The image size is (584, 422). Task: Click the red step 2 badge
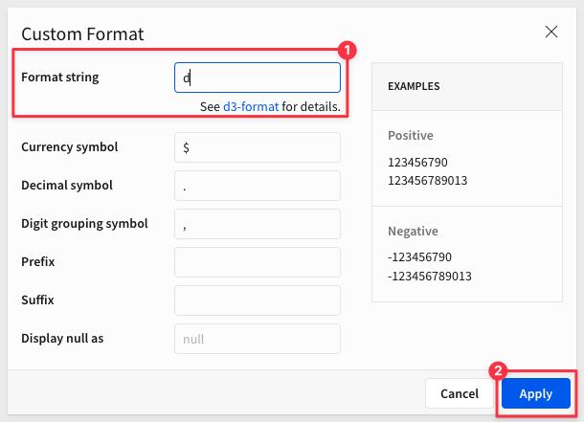click(x=499, y=370)
